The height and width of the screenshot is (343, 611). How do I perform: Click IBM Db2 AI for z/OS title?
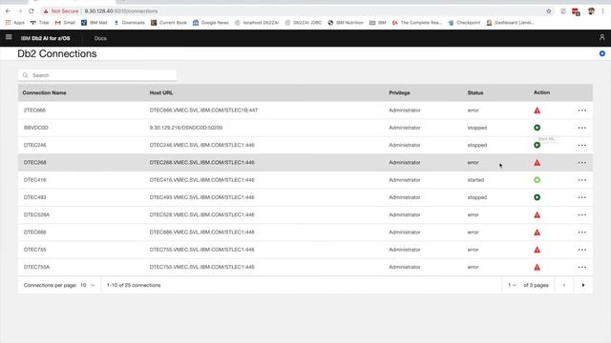pos(45,38)
